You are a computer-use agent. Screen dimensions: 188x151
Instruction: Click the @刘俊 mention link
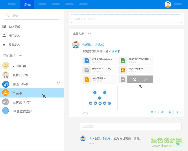click(x=116, y=51)
